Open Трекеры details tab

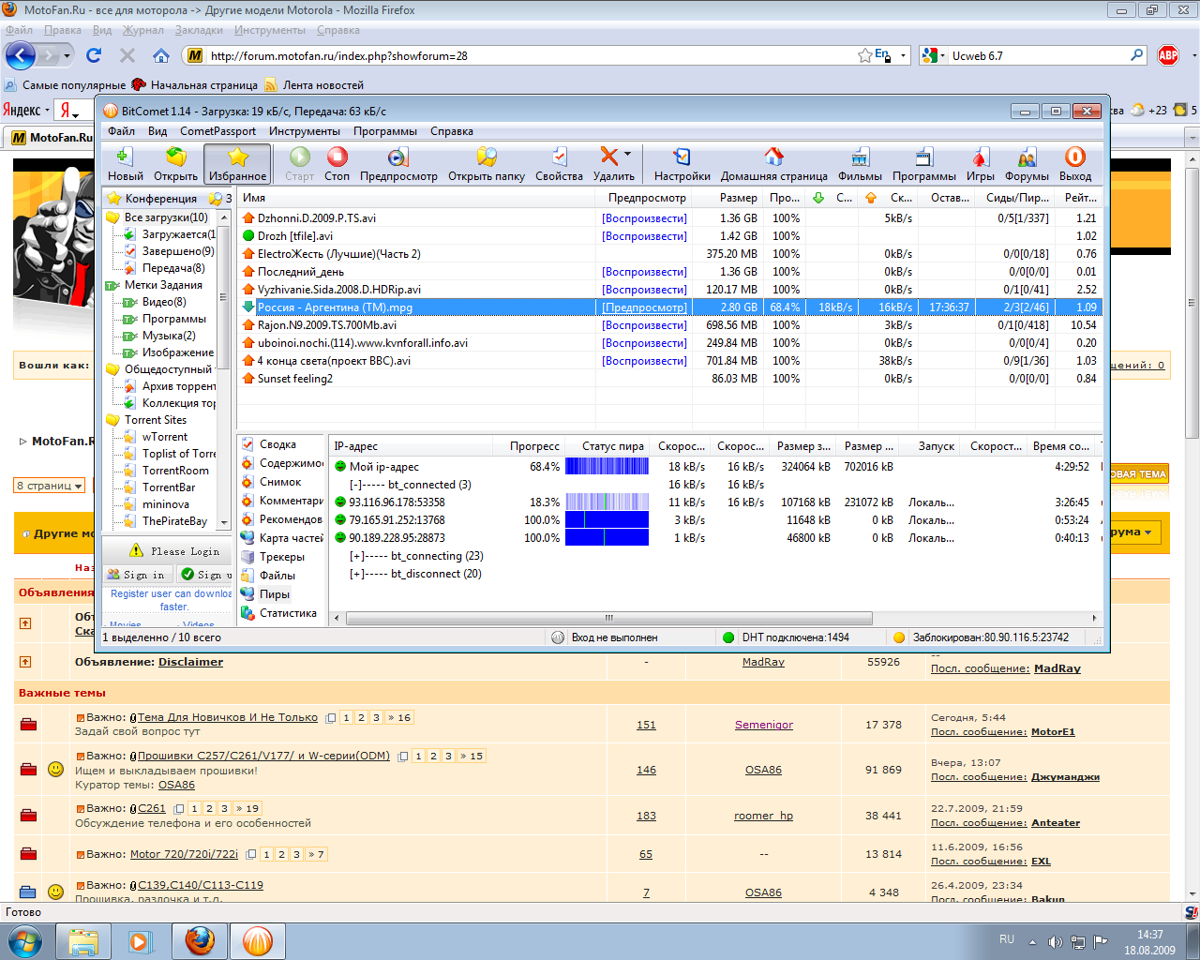coord(281,557)
